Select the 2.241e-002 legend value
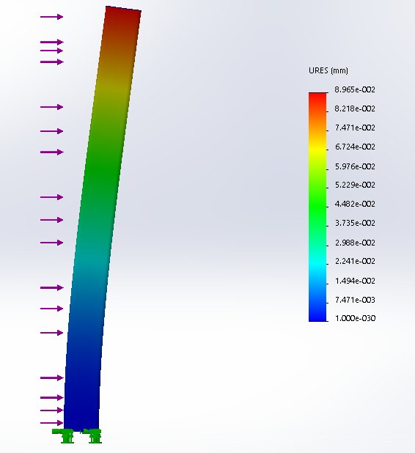 tap(355, 261)
